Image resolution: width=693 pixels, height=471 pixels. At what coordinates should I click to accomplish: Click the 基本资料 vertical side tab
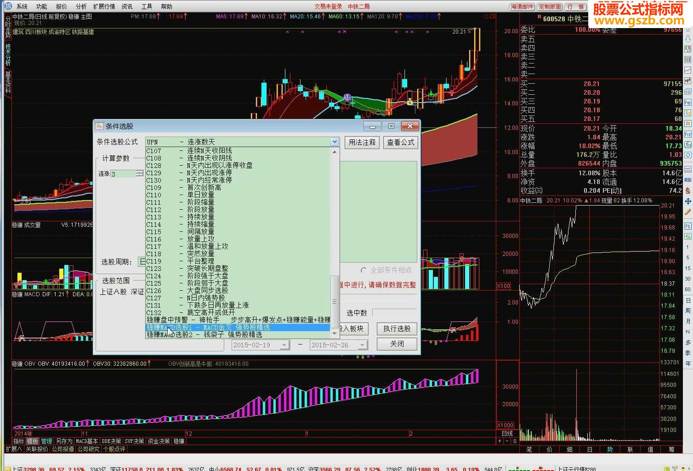tap(8, 82)
